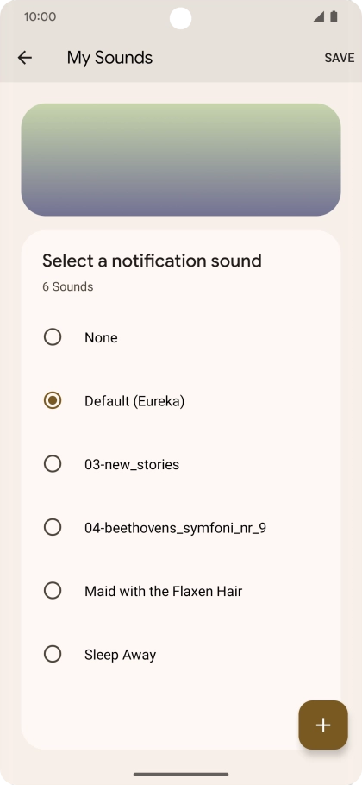The height and width of the screenshot is (785, 362).
Task: Tap the plus add sound button
Action: pyautogui.click(x=323, y=725)
